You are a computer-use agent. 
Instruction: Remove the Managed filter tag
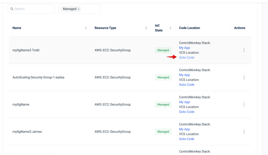pyautogui.click(x=79, y=9)
